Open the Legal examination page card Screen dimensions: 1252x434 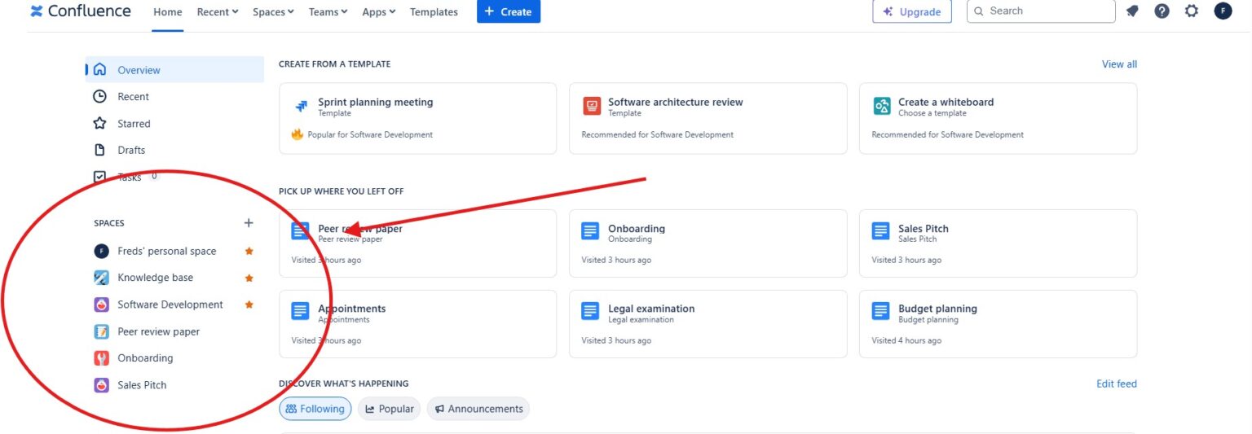coord(708,324)
